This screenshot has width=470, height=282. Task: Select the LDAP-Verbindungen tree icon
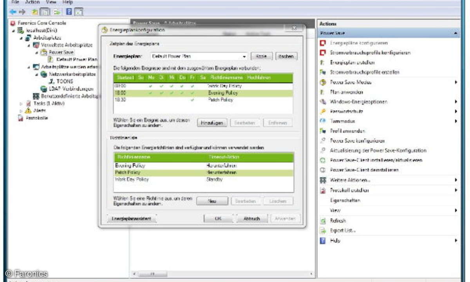pos(44,89)
